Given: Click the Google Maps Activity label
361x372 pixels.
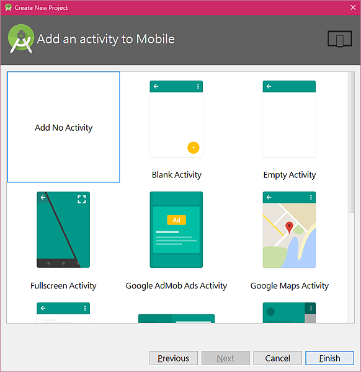Looking at the screenshot, I should (290, 286).
